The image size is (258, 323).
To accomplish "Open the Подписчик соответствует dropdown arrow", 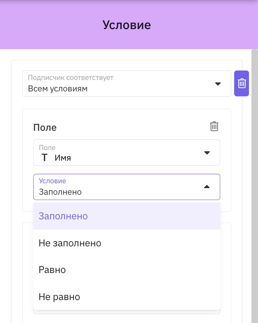I will point(218,84).
